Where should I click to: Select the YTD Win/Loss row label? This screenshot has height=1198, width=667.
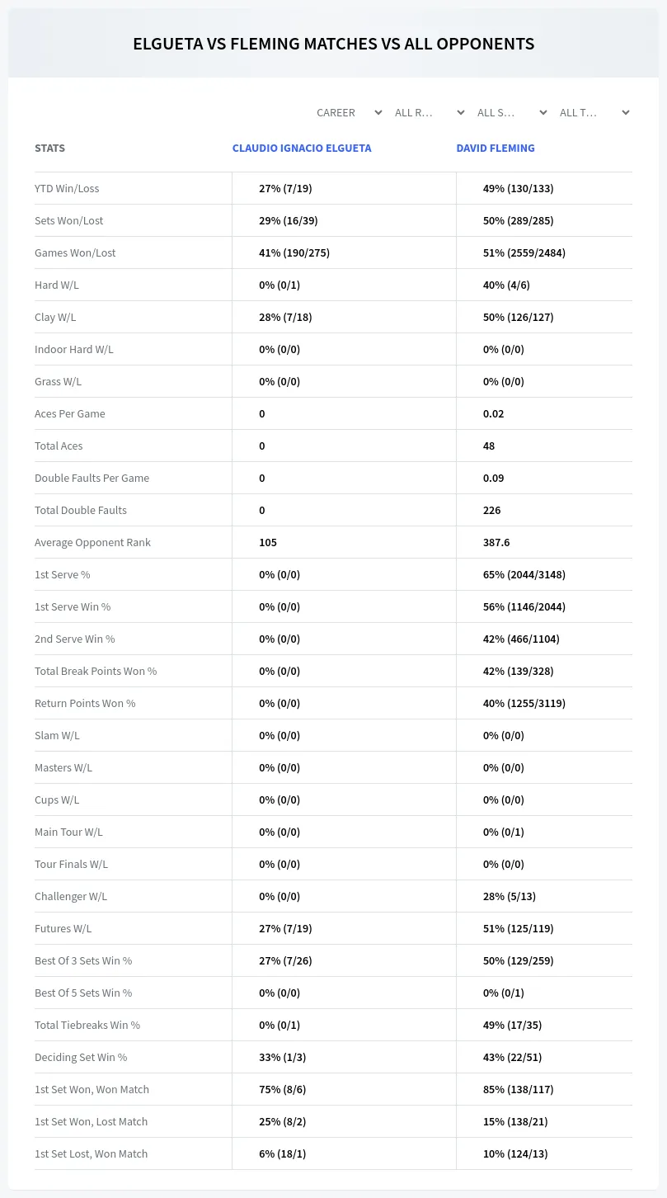[x=67, y=188]
